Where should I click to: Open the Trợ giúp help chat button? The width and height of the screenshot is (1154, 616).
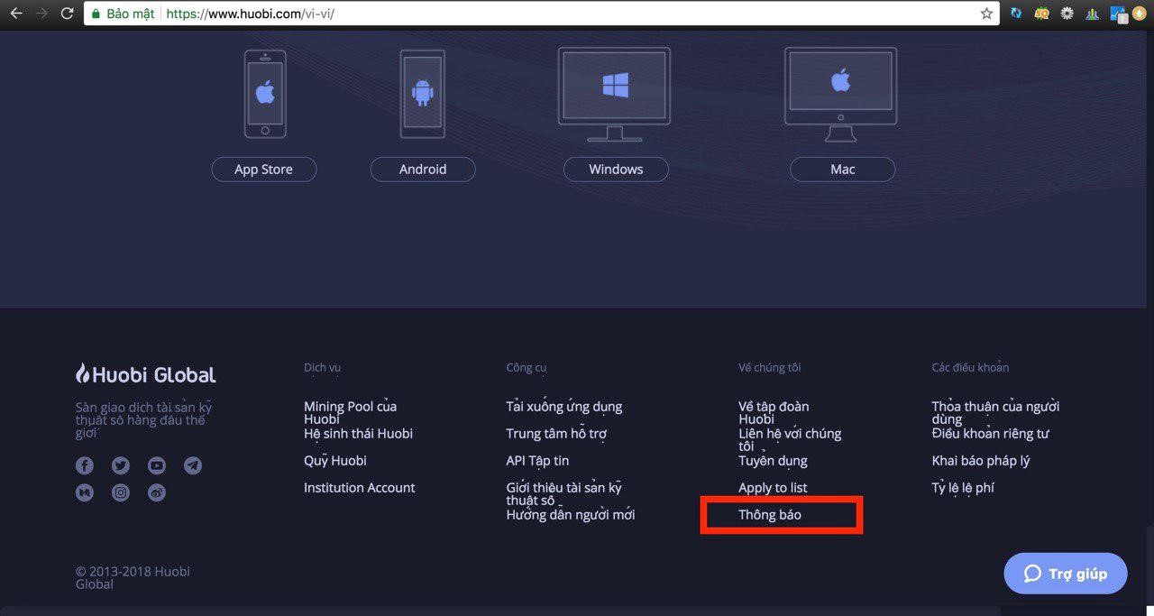1066,574
